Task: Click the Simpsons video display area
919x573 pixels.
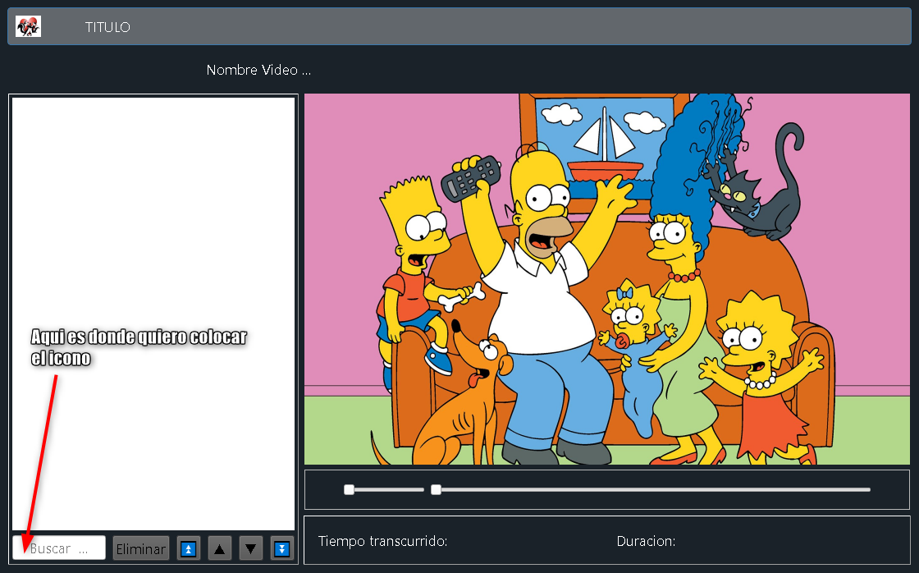Action: pos(606,279)
